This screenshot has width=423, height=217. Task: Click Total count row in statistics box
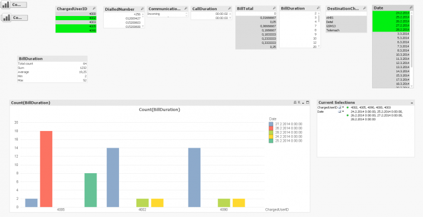52,63
